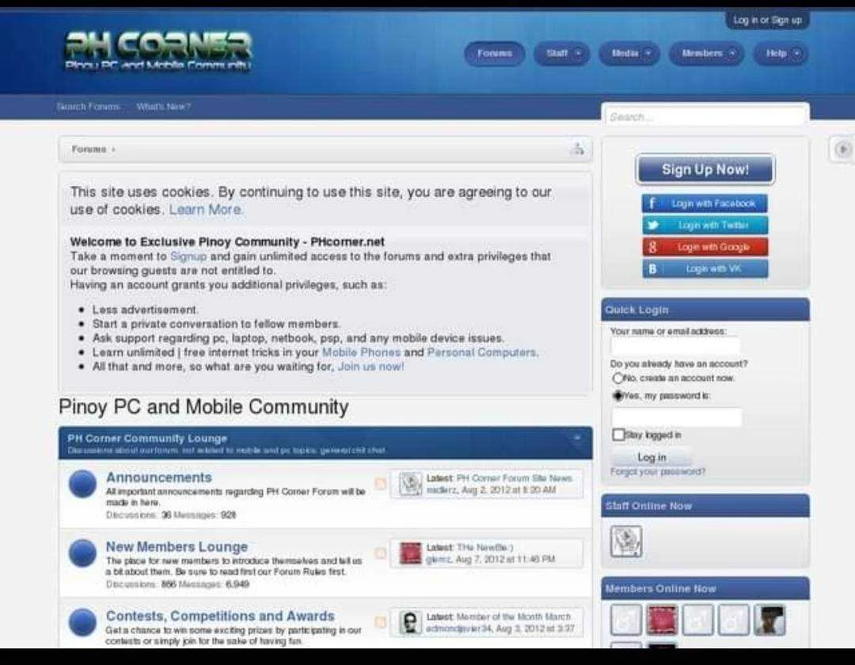
Task: Click the Contests, Competitions and Awards bubble icon
Action: (83, 622)
